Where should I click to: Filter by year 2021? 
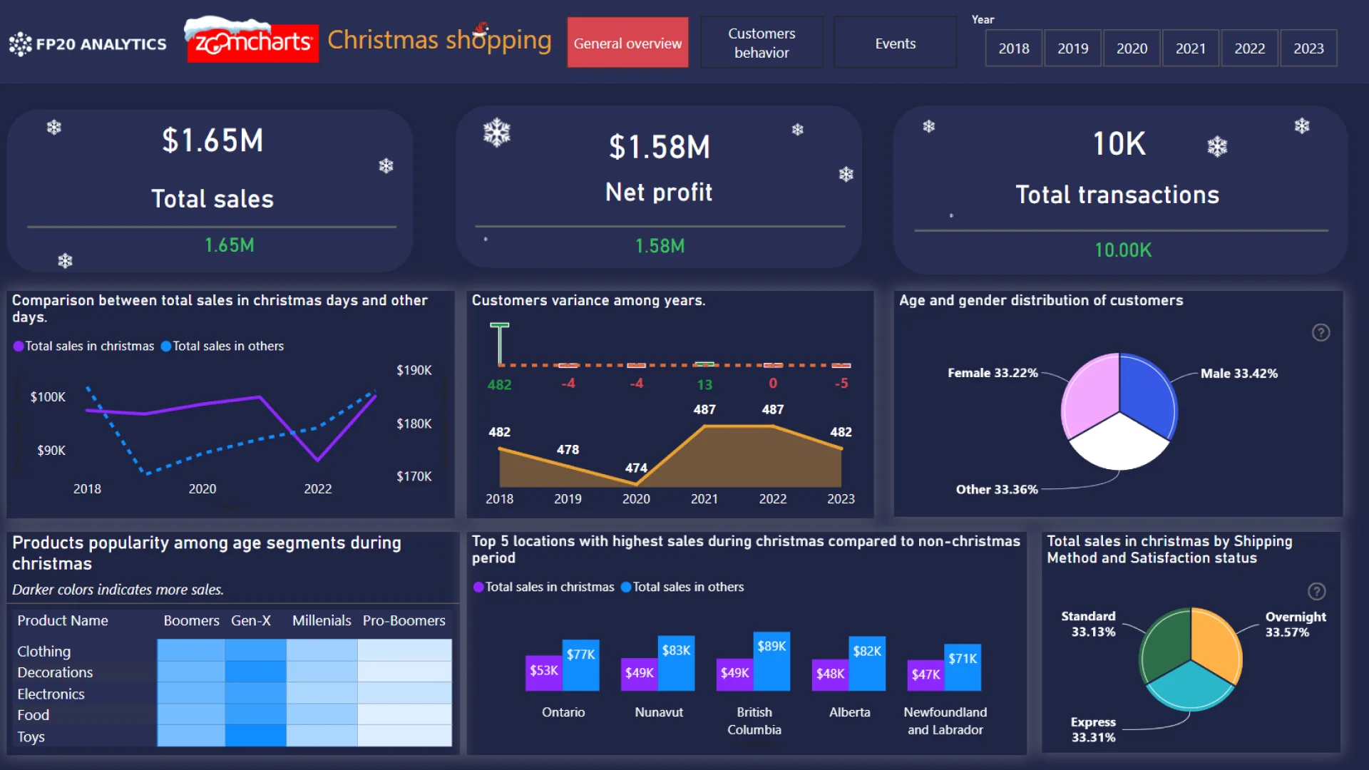click(x=1190, y=48)
